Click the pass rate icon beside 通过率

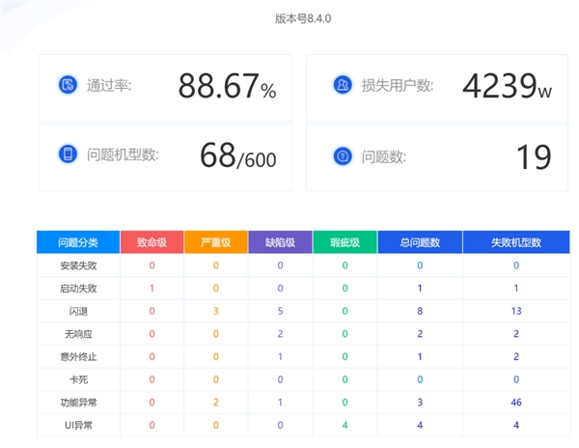[68, 85]
